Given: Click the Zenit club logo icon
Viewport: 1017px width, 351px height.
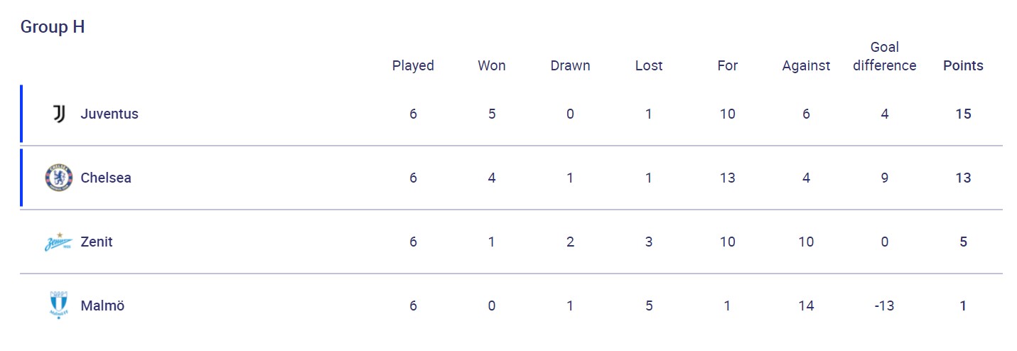Looking at the screenshot, I should pos(59,242).
